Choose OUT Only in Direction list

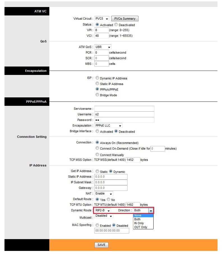(143, 227)
